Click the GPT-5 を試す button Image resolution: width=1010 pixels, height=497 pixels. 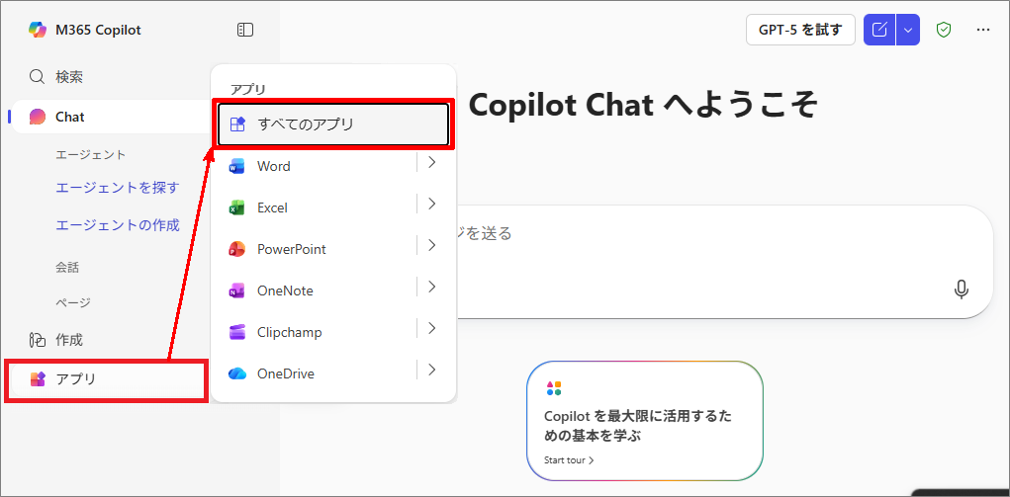799,30
